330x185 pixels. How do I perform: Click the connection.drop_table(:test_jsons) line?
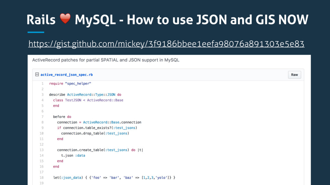point(95,133)
